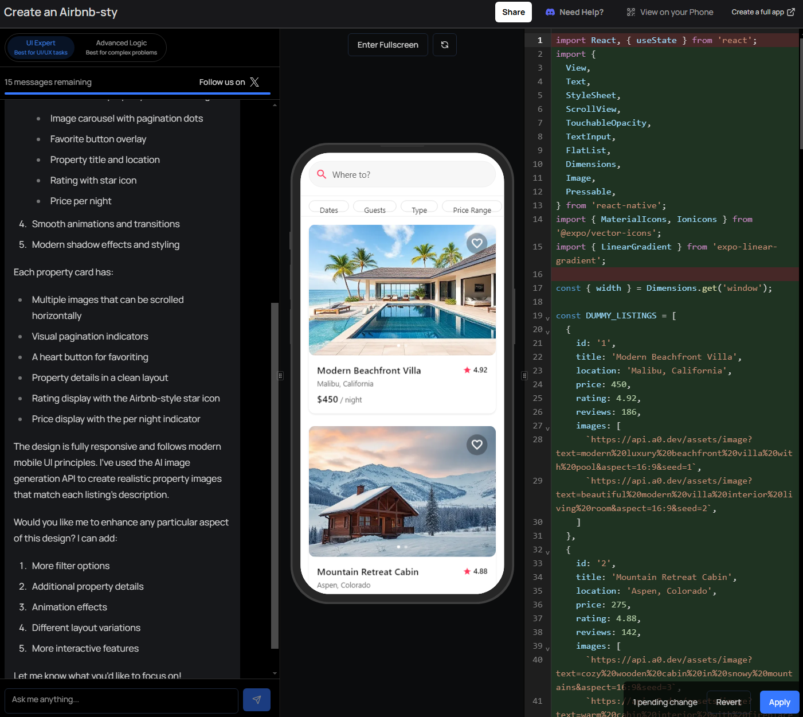This screenshot has width=803, height=717.
Task: Collapse code fold arrow at line 39
Action: [547, 648]
